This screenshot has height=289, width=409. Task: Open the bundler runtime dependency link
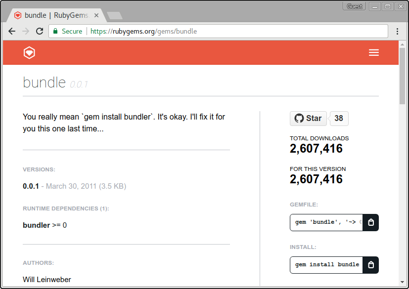(x=36, y=225)
